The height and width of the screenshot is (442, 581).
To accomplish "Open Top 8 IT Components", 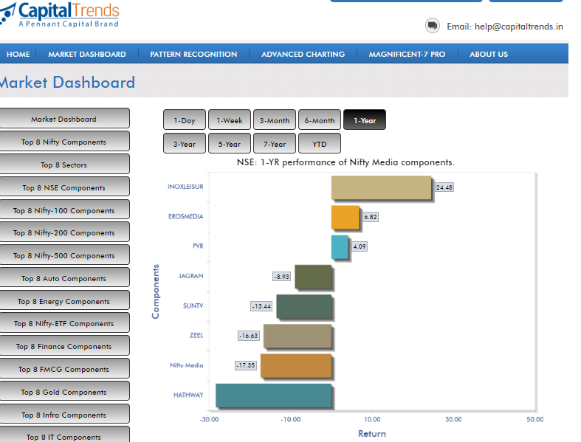I will pos(63,435).
